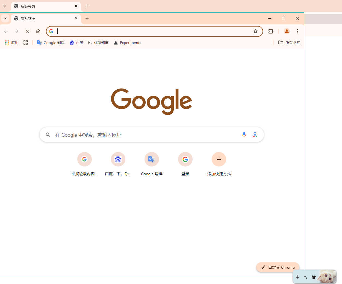342x284 pixels.
Task: Open Google 翻译 bookmark
Action: tap(51, 43)
